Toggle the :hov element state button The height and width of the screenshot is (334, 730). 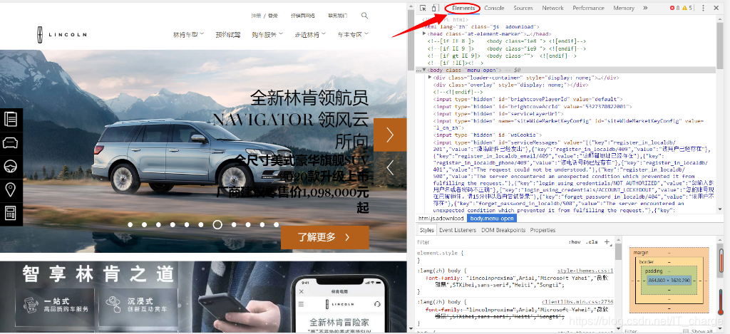(575, 242)
